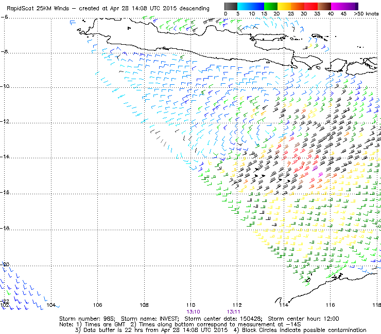Click the title text 'RapidScat 25KM Winds'

click(x=38, y=9)
